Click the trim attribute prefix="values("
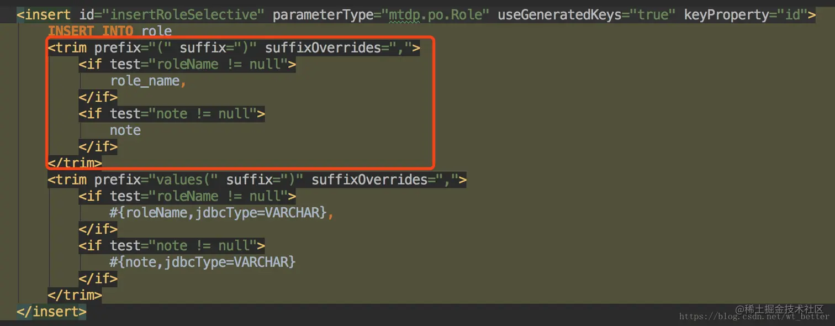835x326 pixels. (156, 180)
